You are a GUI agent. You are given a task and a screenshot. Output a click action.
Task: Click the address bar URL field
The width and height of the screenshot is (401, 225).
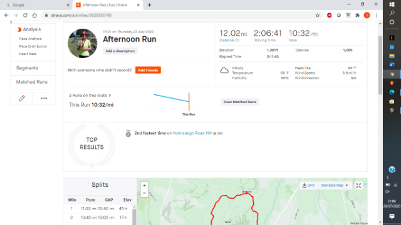[x=179, y=15]
